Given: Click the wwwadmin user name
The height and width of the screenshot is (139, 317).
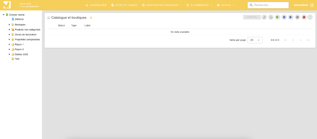Looking at the screenshot, I should pos(301,5).
